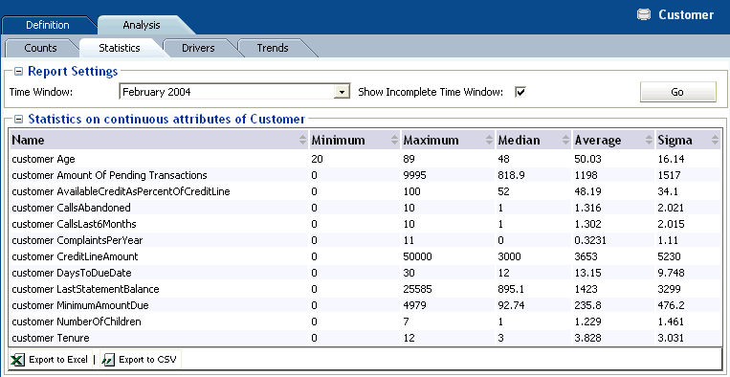Collapse the Report Settings section
The height and width of the screenshot is (377, 730).
(18, 72)
